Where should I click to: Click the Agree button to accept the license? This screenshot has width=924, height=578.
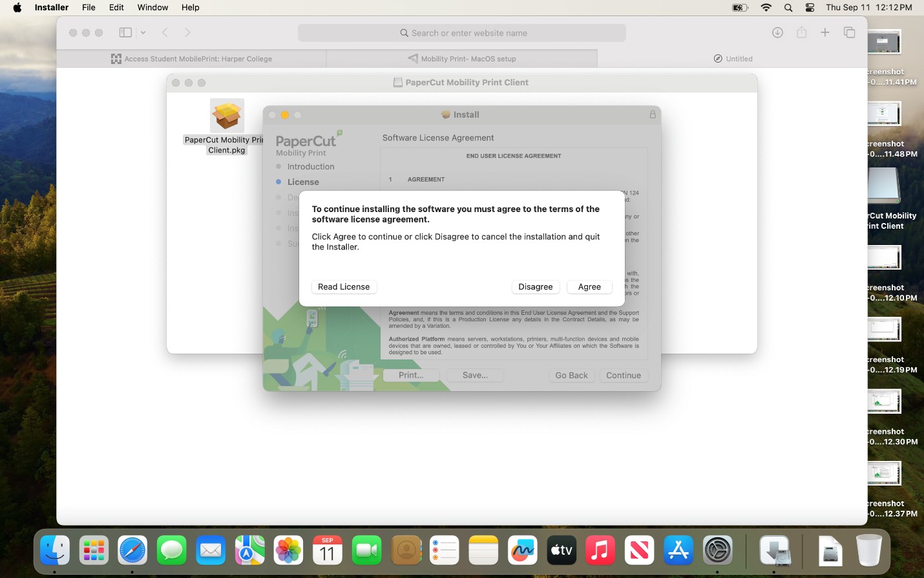[589, 286]
